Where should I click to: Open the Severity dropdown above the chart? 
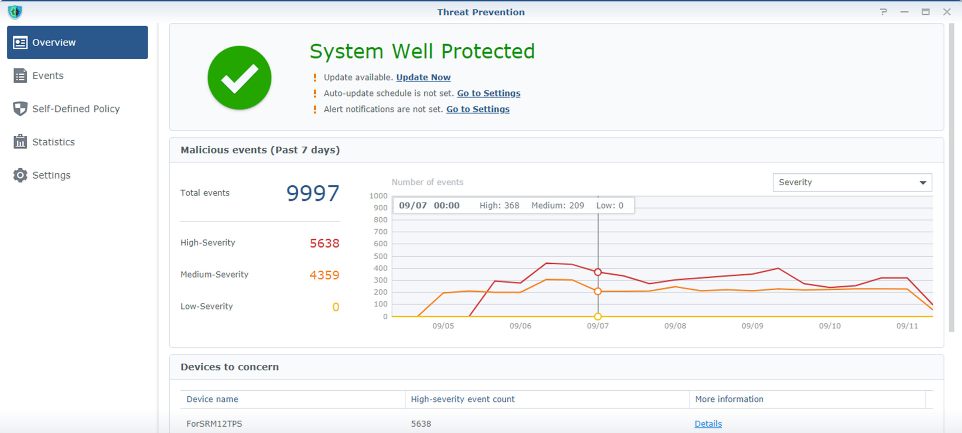tap(852, 182)
